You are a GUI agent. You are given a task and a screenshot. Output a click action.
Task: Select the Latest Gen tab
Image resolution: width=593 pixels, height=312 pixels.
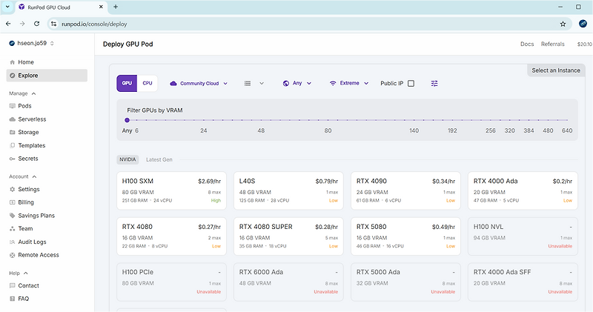(159, 159)
